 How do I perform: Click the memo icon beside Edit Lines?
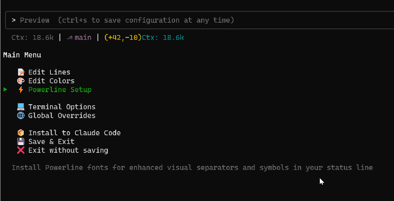tap(21, 72)
